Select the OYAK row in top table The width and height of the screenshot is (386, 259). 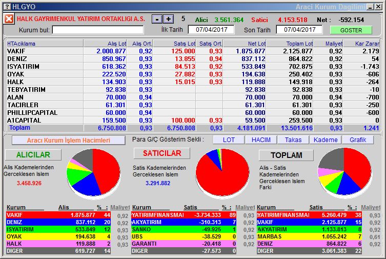pyautogui.click(x=193, y=74)
